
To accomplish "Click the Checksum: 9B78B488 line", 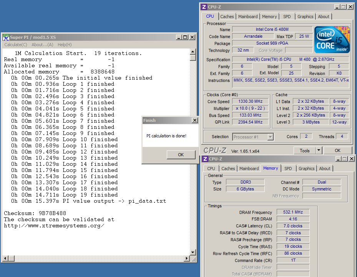I will point(35,214).
